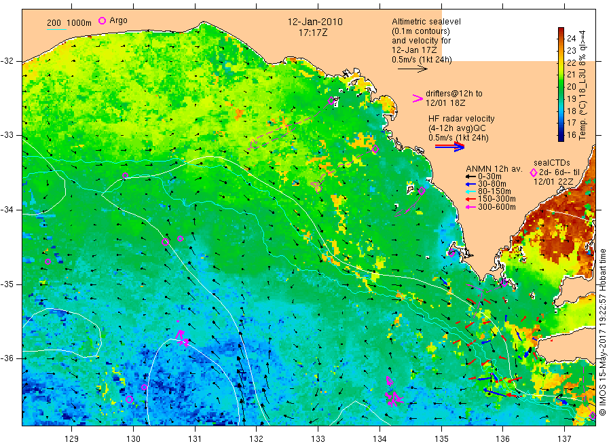The image size is (611, 448).
Task: Click the Argo float circle near 128.6E, -34.7
Action: click(x=48, y=262)
